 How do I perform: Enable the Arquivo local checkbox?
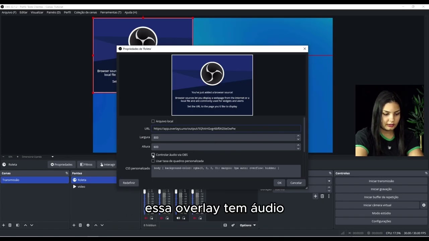[x=153, y=121]
